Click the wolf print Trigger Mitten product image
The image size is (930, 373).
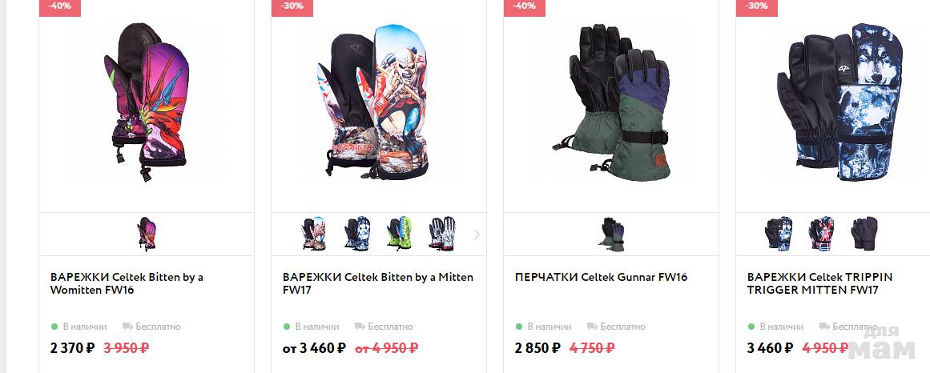click(x=839, y=102)
